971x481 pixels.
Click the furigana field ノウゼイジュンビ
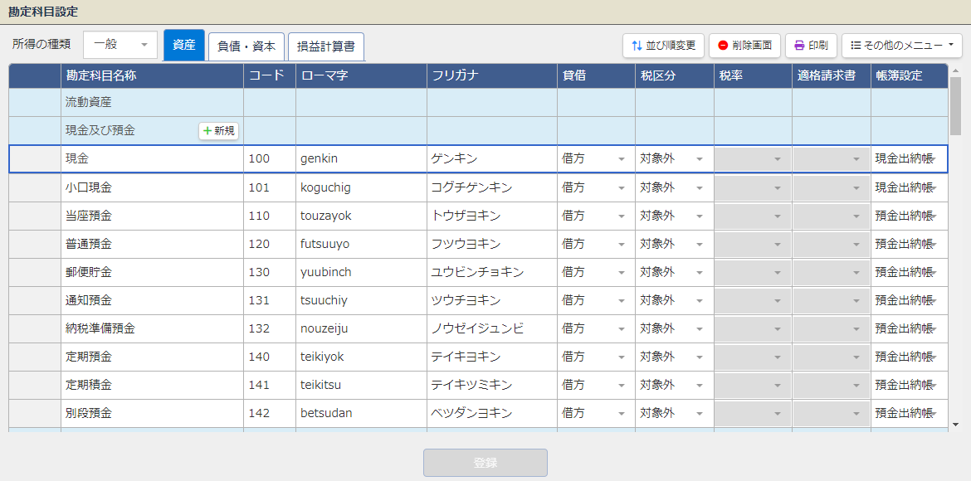(491, 328)
